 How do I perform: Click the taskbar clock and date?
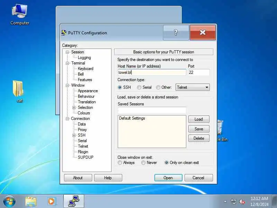259,201
